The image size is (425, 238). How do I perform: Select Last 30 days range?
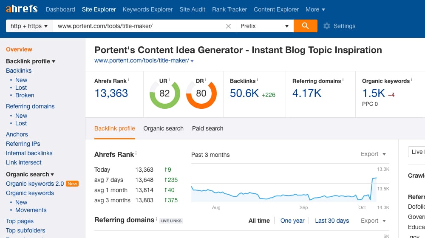pos(332,221)
